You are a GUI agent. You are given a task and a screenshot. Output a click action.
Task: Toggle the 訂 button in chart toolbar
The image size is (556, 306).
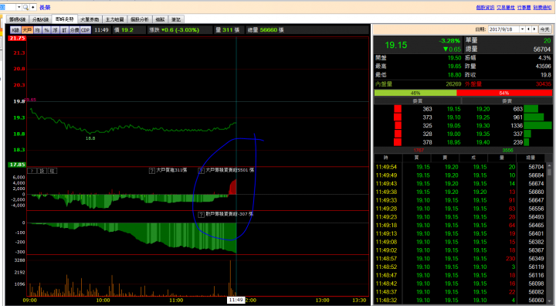click(x=64, y=30)
